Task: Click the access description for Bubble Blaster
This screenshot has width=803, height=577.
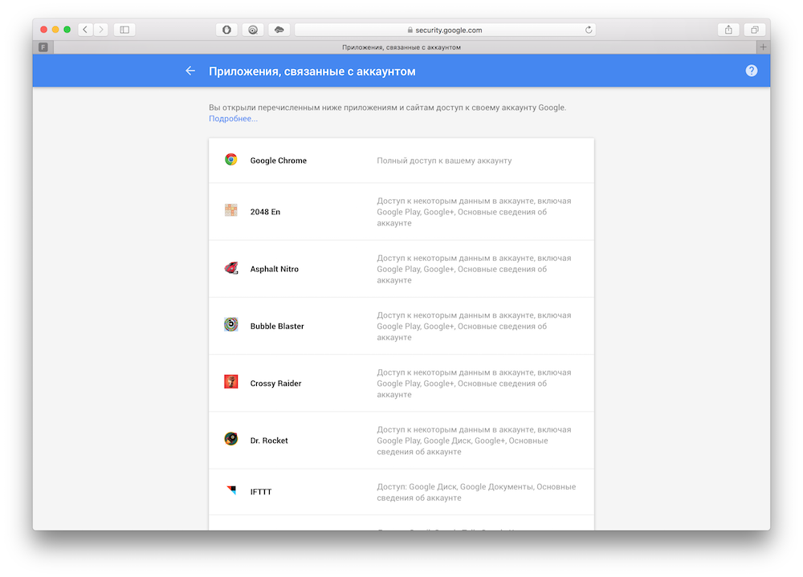Action: coord(474,326)
